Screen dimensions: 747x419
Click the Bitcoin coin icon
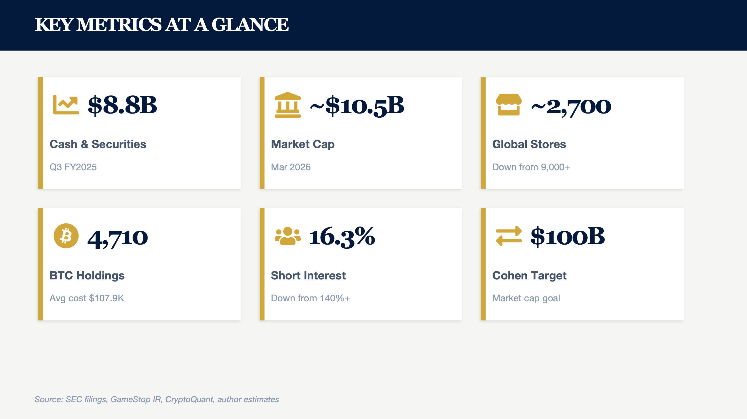(x=66, y=236)
